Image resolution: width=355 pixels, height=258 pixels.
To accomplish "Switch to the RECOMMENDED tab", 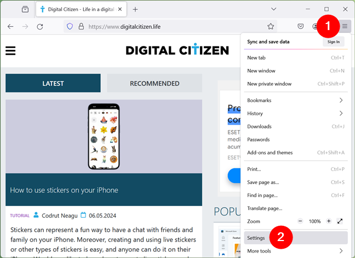I will 154,83.
